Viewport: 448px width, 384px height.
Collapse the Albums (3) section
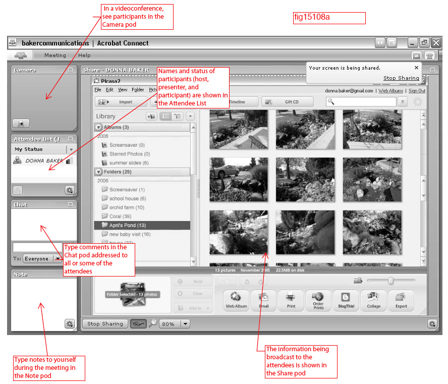pyautogui.click(x=98, y=127)
